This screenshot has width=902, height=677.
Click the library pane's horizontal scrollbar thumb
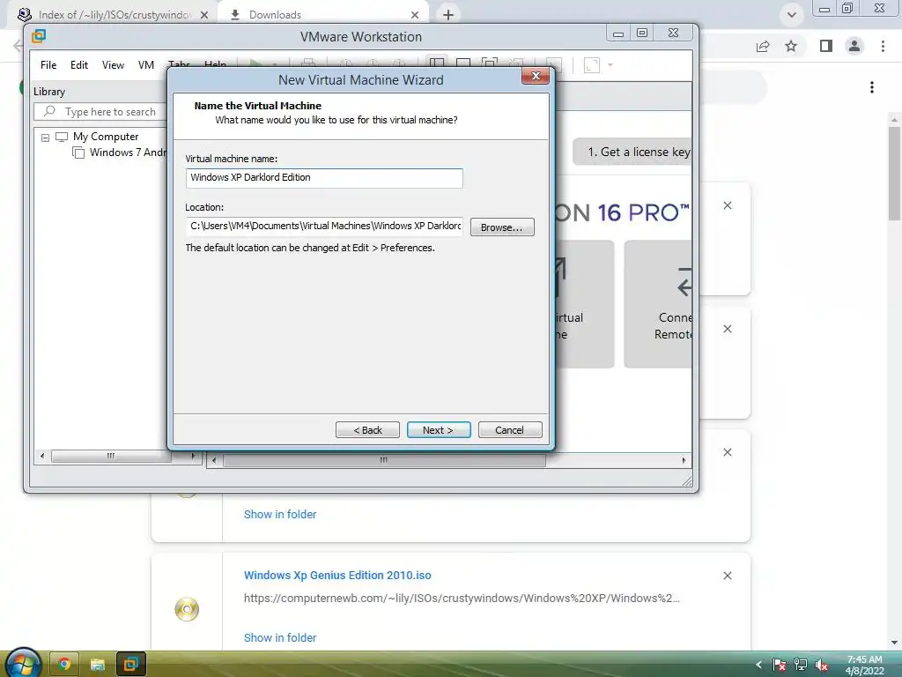[111, 456]
